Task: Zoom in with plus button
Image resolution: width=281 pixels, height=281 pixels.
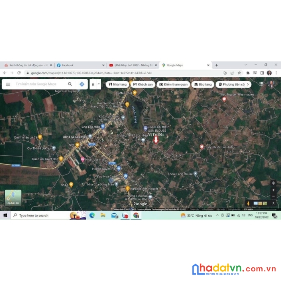Action: pos(273,190)
